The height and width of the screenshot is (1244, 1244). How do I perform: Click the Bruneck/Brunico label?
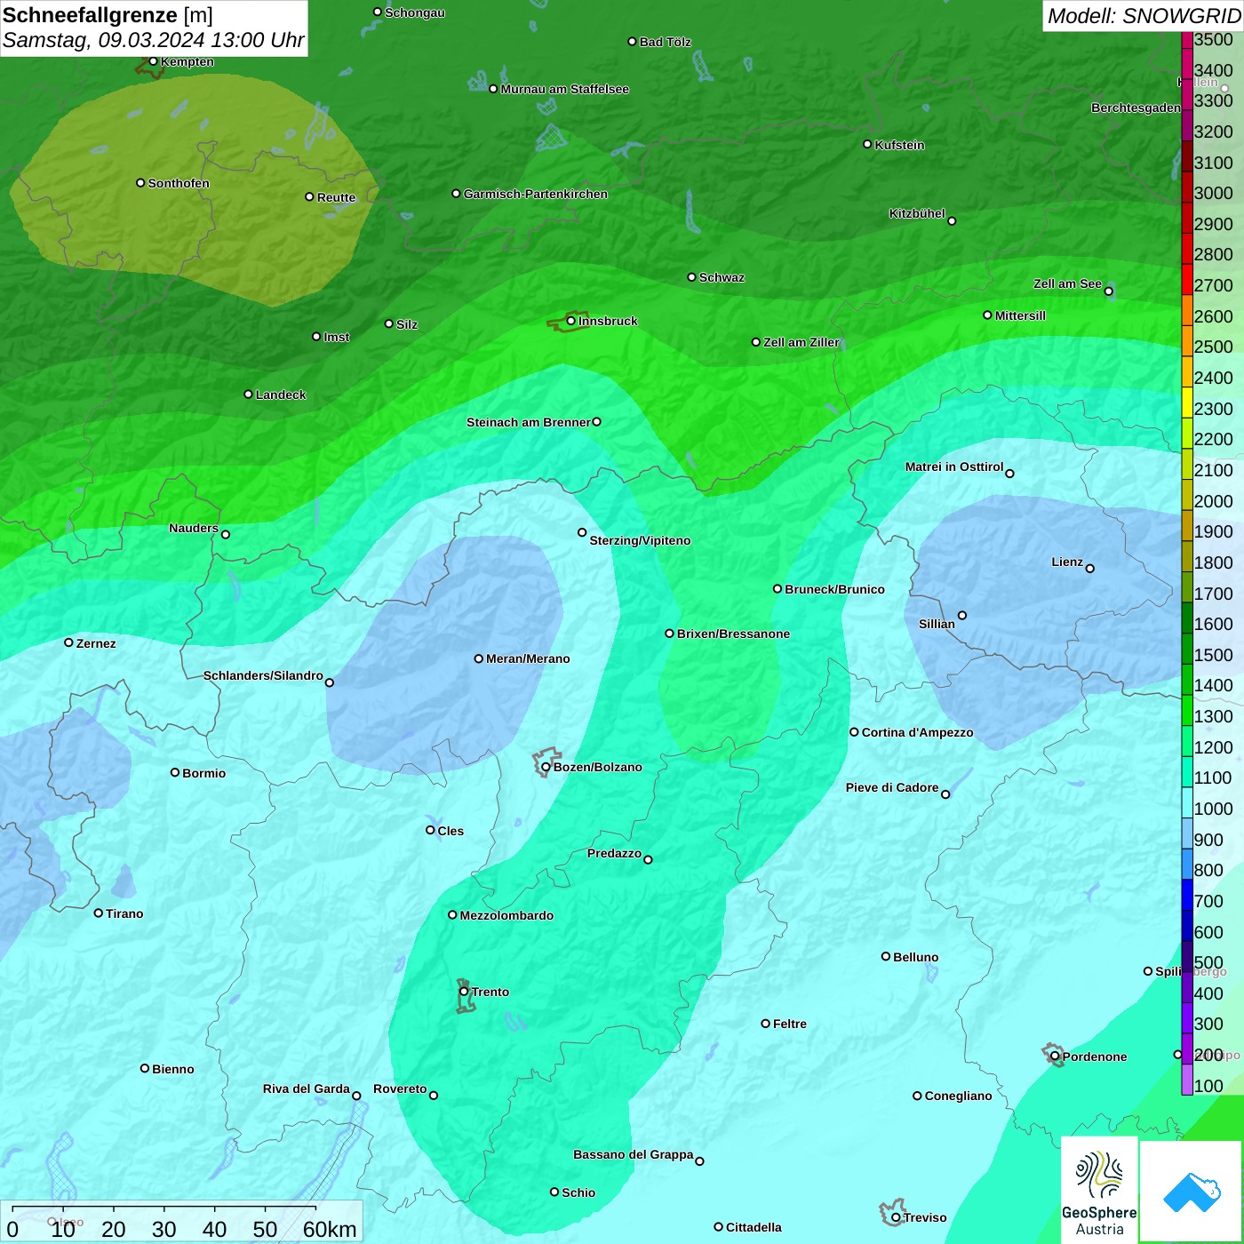coord(834,589)
